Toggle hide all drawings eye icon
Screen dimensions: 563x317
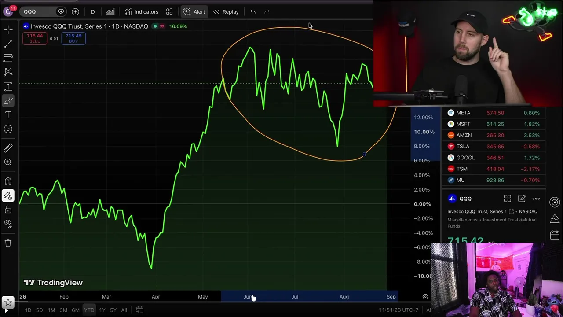pos(8,224)
